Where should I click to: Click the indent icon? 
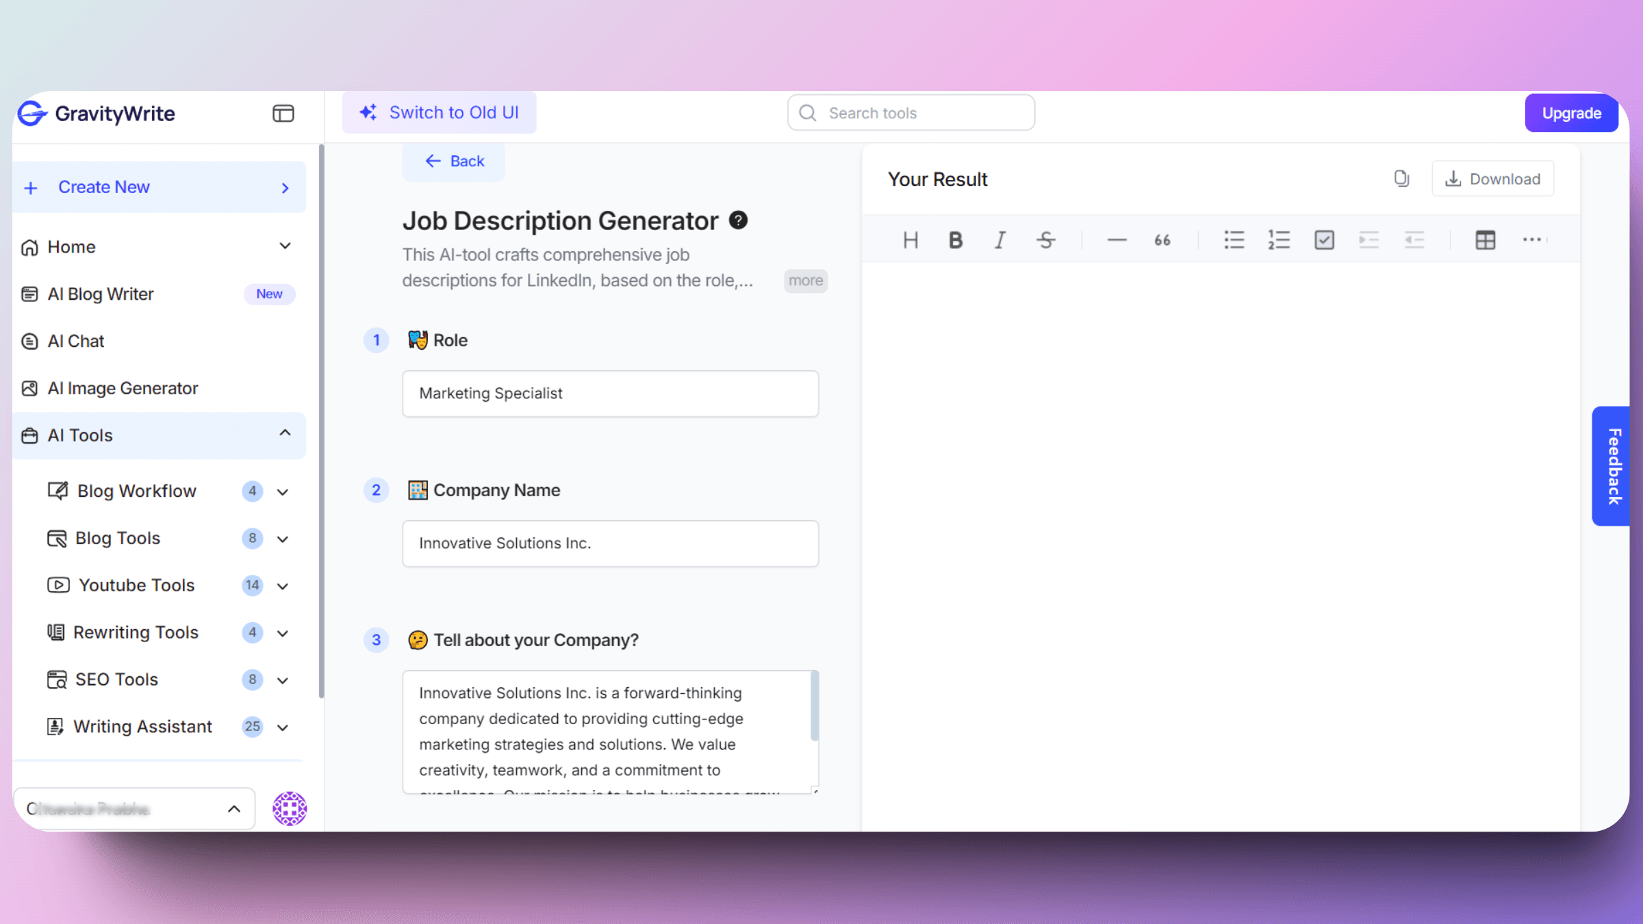pyautogui.click(x=1368, y=240)
